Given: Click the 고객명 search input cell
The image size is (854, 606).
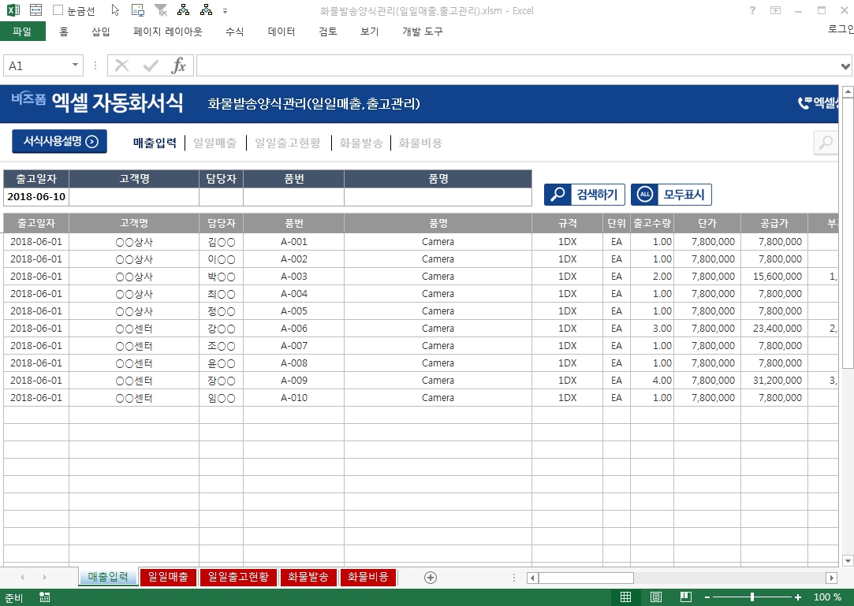Looking at the screenshot, I should click(x=133, y=197).
